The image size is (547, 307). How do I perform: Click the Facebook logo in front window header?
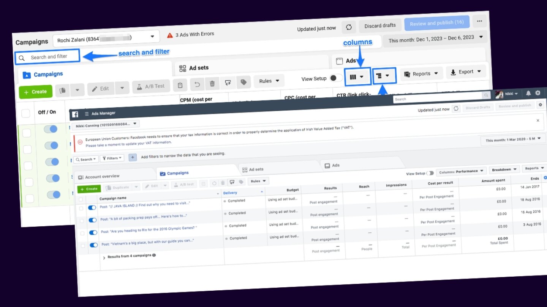click(75, 114)
